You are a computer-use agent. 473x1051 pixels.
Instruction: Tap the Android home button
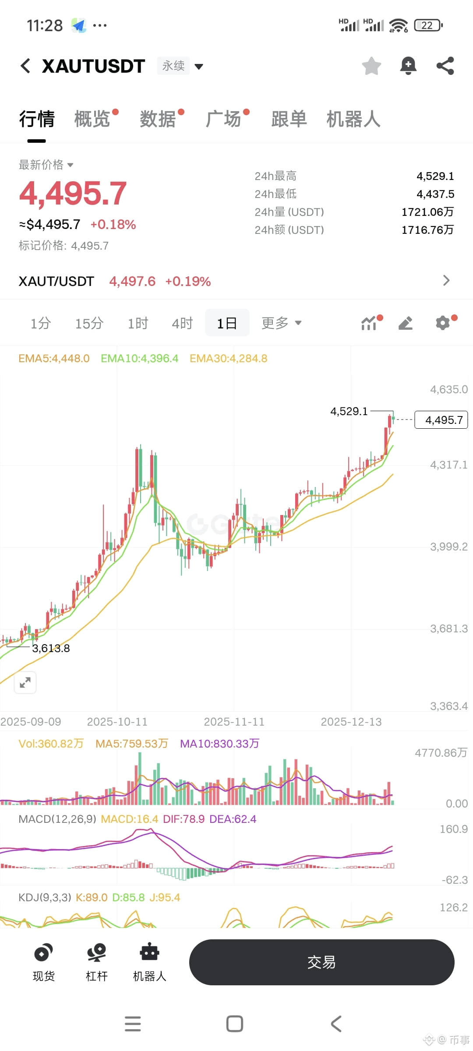click(x=235, y=1024)
